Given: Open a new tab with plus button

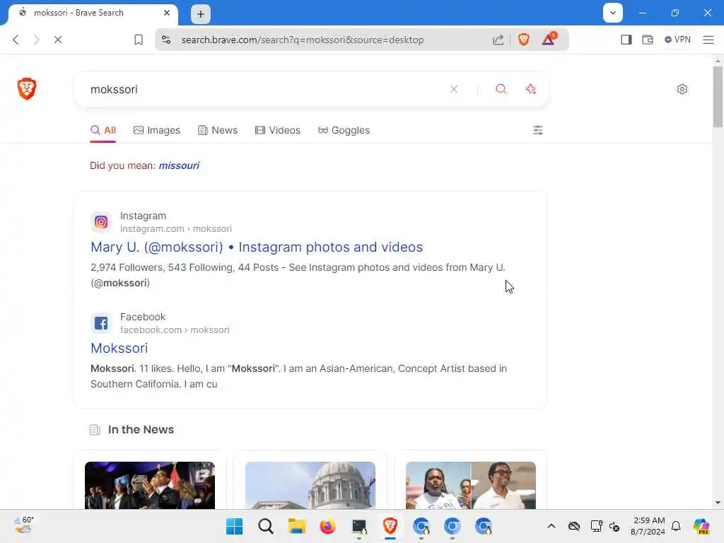Looking at the screenshot, I should (x=201, y=14).
